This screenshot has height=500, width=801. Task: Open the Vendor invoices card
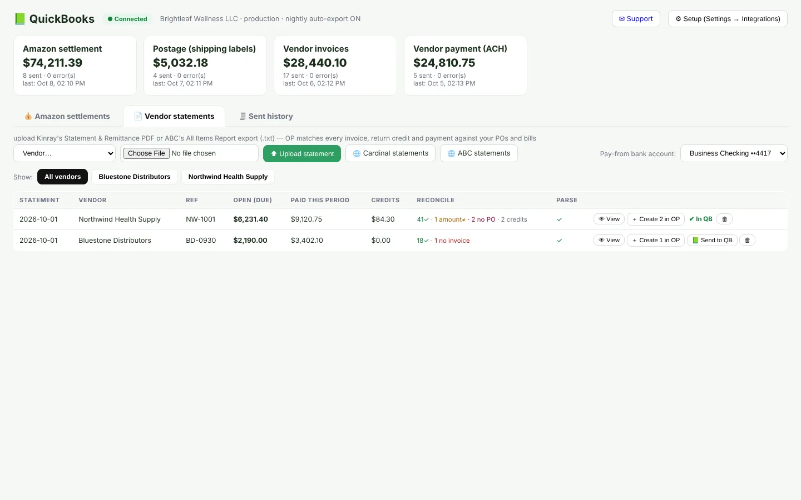coord(335,66)
